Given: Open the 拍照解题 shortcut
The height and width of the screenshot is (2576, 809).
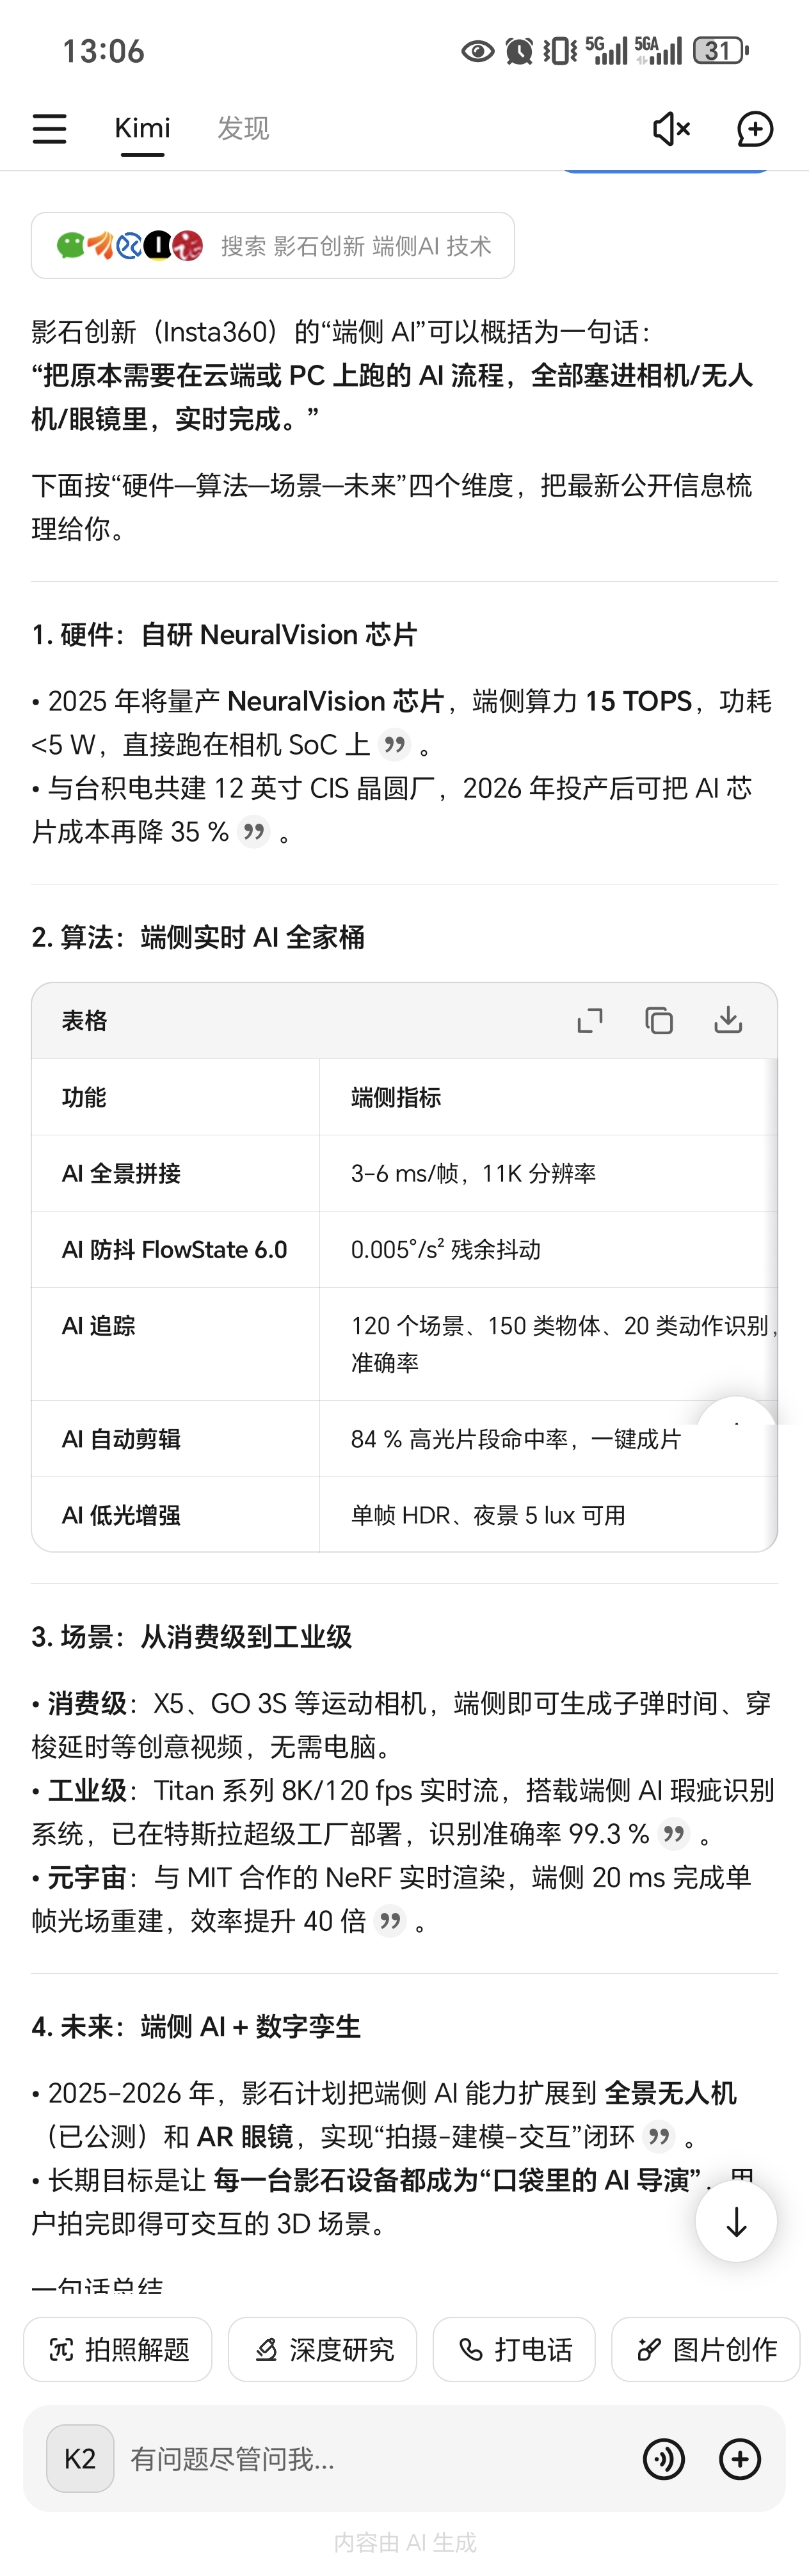Looking at the screenshot, I should coord(118,2349).
